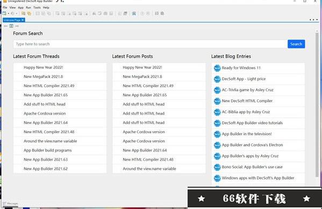Screen dimensions: 322x209
Task: Open the Messages panel at bottom left
Action: 10,204
